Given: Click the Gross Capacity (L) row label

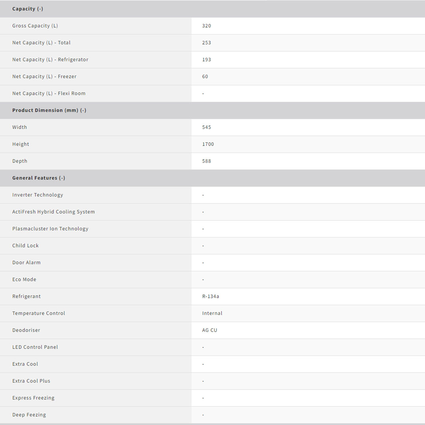Looking at the screenshot, I should pyautogui.click(x=35, y=26).
